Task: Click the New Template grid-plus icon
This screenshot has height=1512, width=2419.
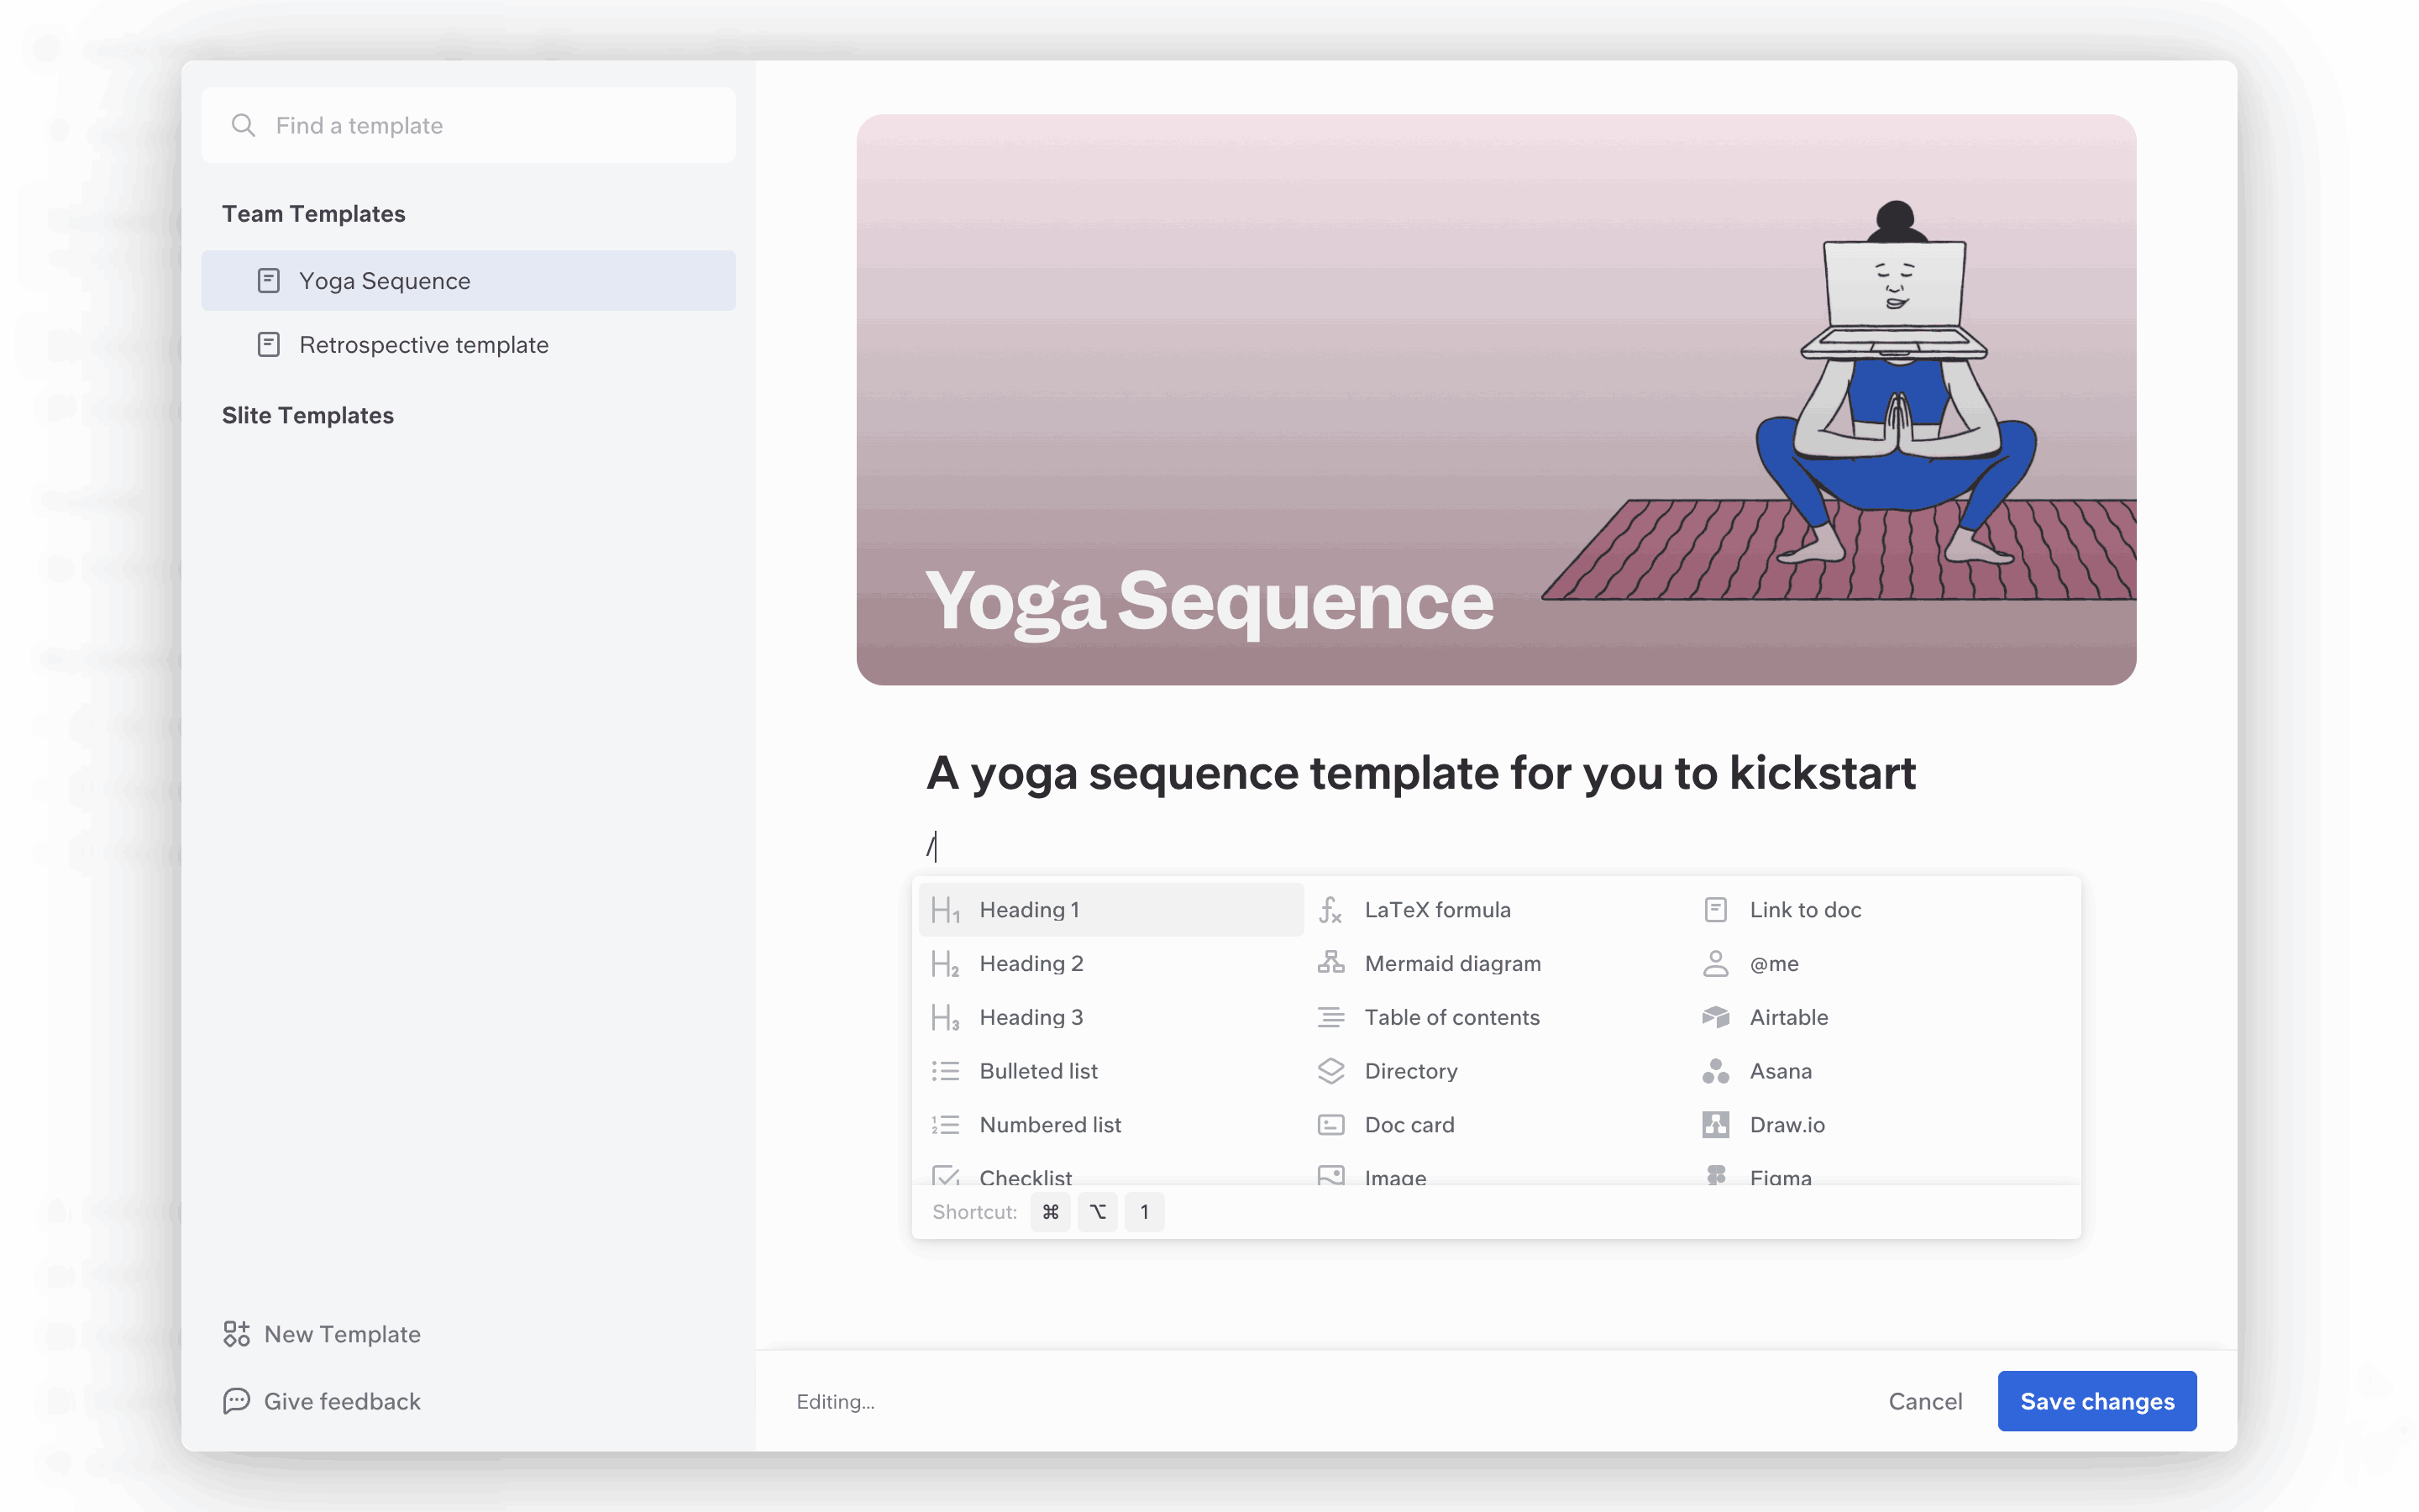Action: 236,1334
